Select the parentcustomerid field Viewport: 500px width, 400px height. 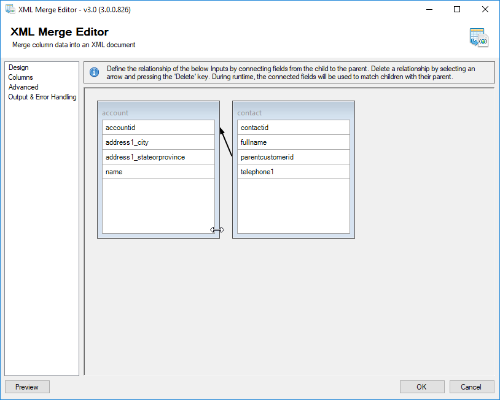[294, 156]
